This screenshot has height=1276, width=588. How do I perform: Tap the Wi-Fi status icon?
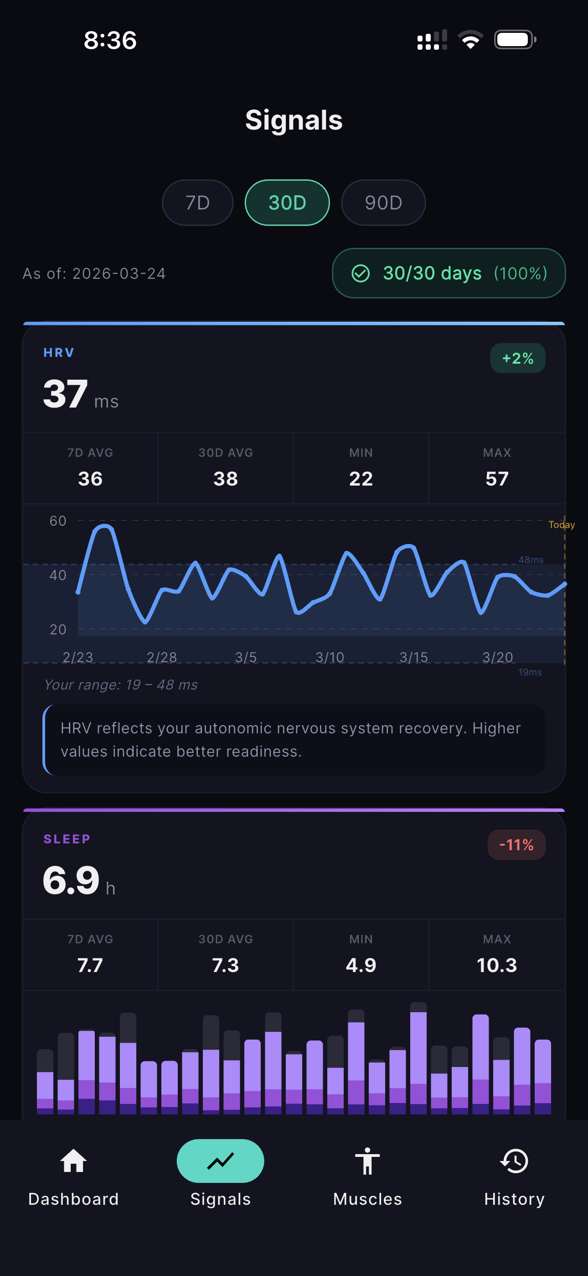point(470,40)
